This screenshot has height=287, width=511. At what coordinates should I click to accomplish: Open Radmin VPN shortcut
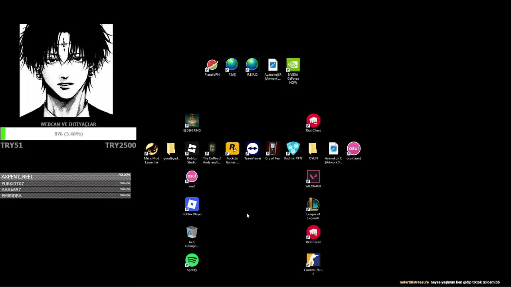point(293,151)
